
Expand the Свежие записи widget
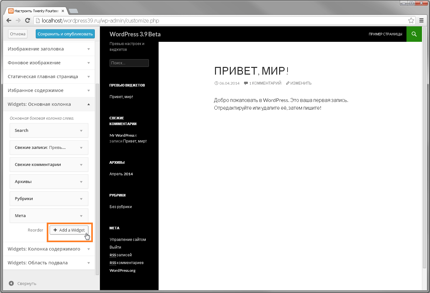(49, 147)
